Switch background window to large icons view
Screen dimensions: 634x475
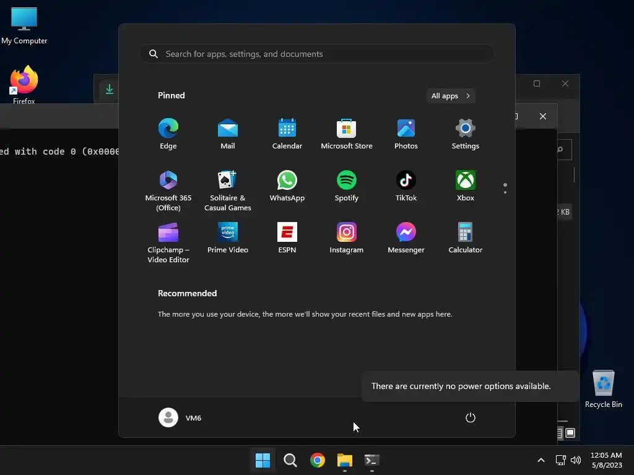[570, 433]
